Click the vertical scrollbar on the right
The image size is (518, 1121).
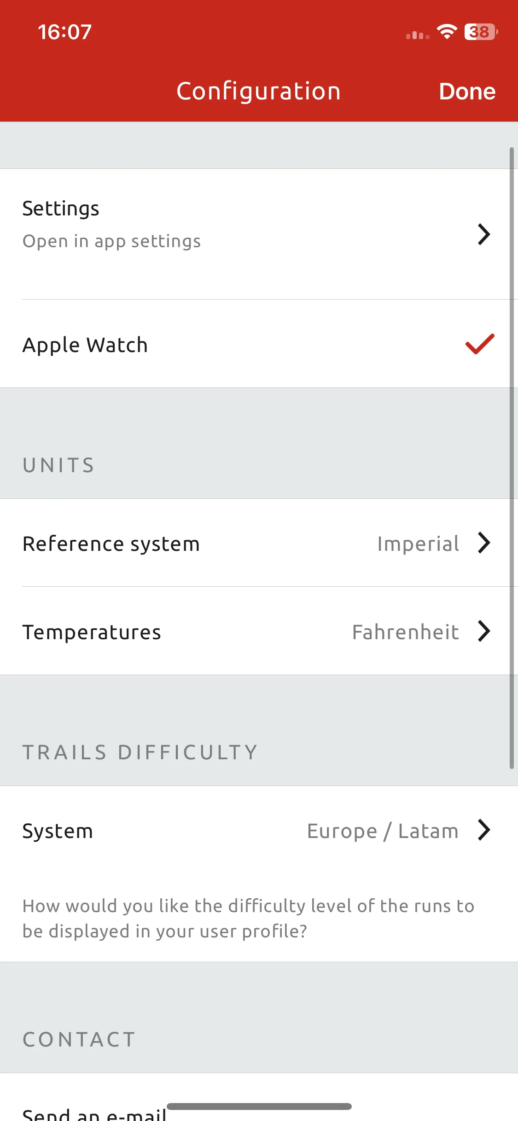(512, 458)
